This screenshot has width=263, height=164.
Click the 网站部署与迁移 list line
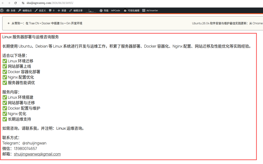pos(18,103)
